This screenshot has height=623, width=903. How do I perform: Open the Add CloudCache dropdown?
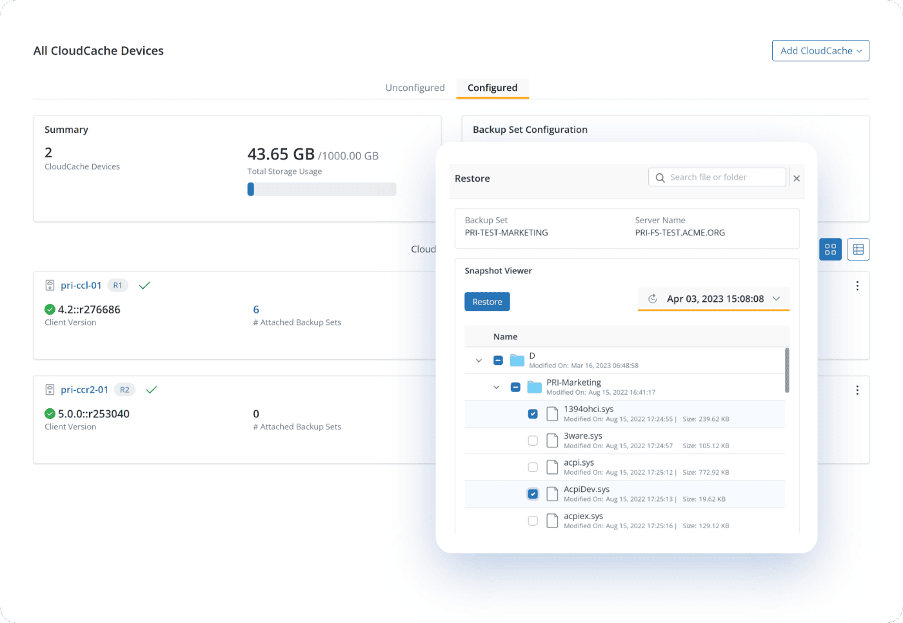click(820, 51)
